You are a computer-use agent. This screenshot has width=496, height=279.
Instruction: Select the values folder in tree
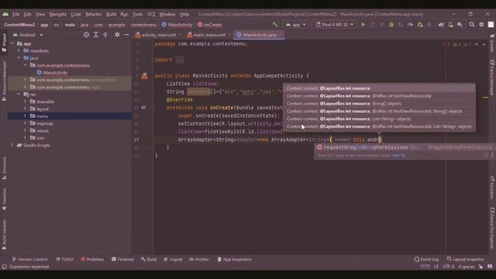pyautogui.click(x=43, y=131)
